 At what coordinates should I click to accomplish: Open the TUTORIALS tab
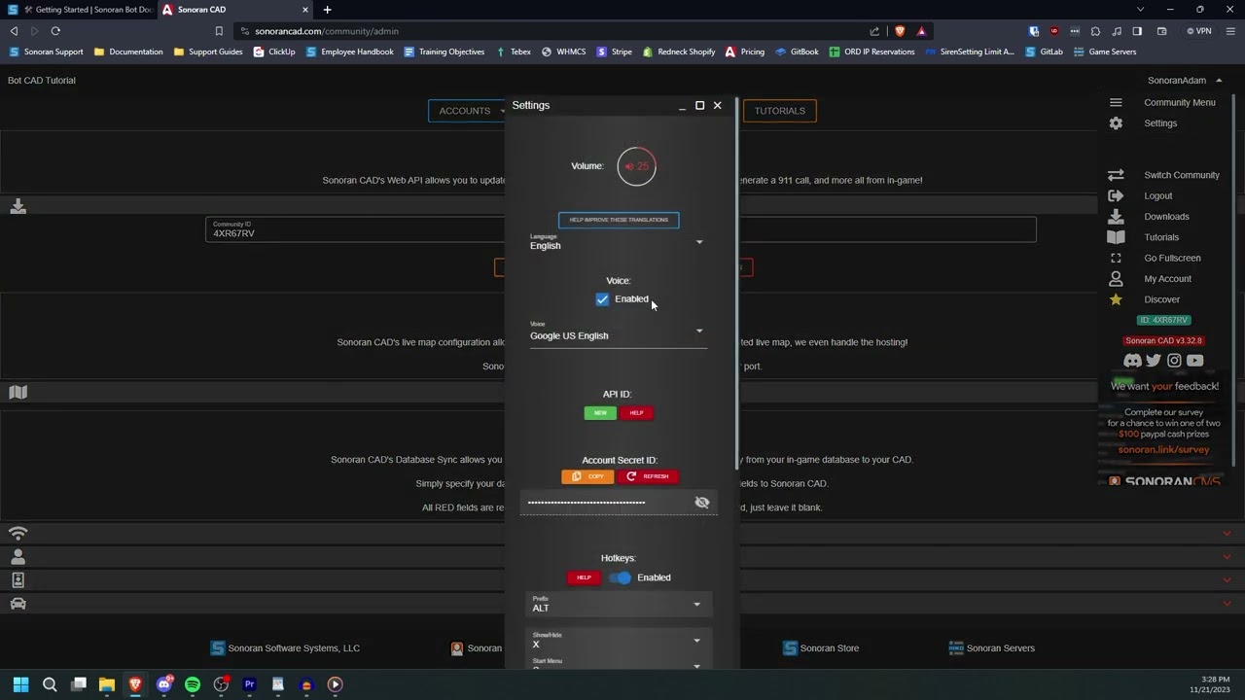point(780,111)
